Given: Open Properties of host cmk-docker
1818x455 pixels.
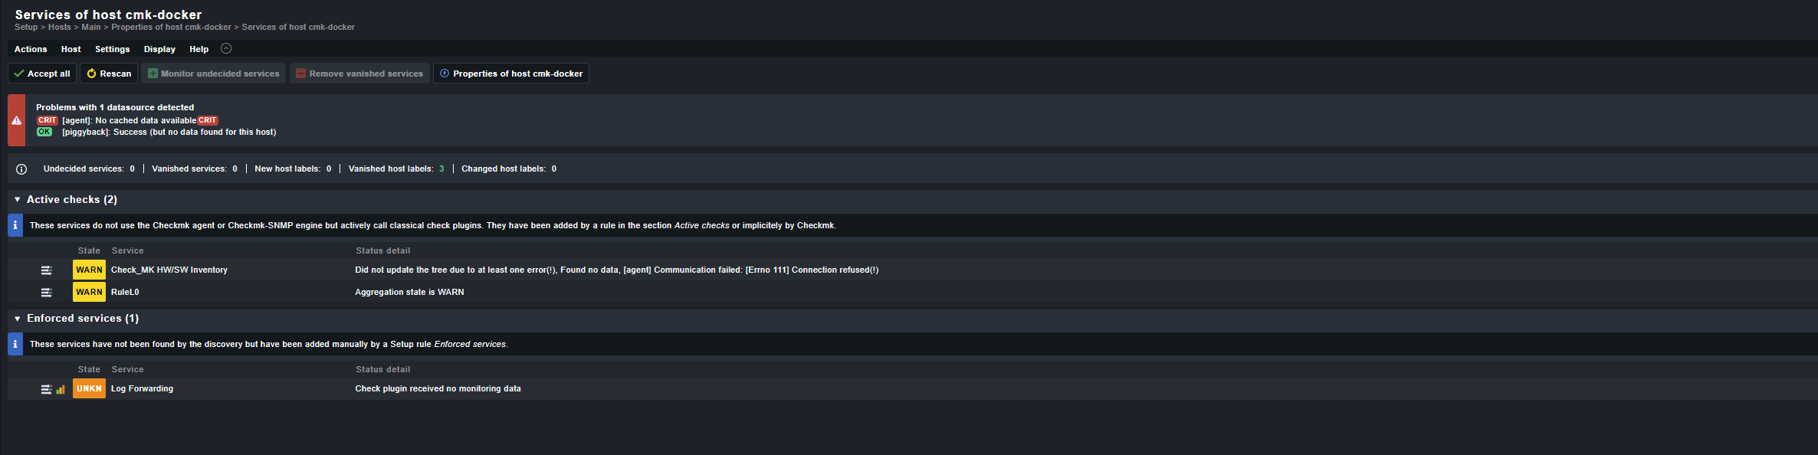Looking at the screenshot, I should click(511, 74).
